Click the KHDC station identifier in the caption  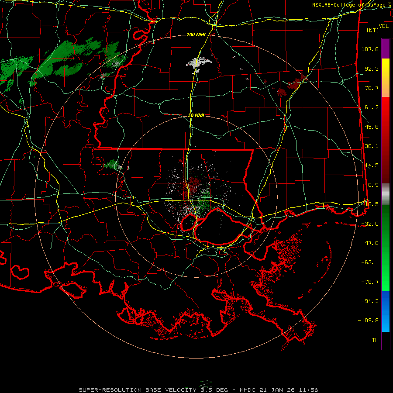247,390
